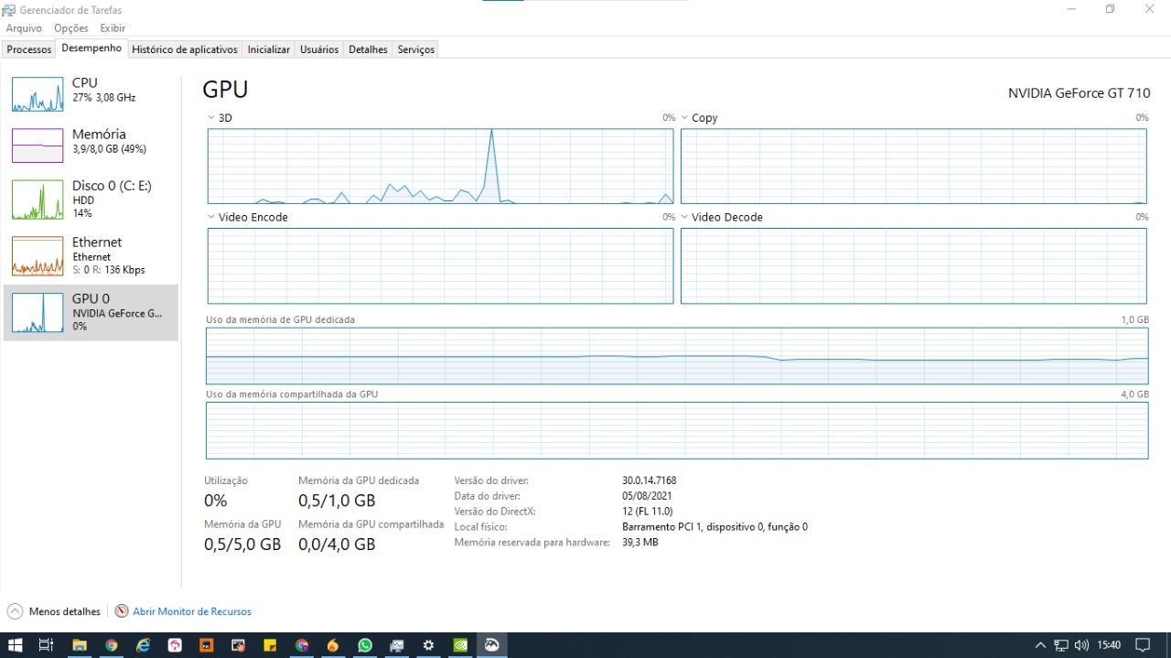Open the Copy engine dropdown
Image resolution: width=1171 pixels, height=658 pixels.
[684, 117]
